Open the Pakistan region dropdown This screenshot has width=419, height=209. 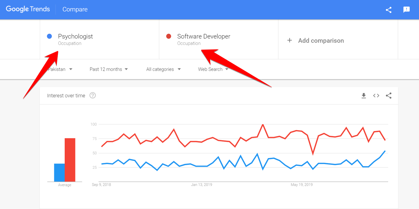60,69
